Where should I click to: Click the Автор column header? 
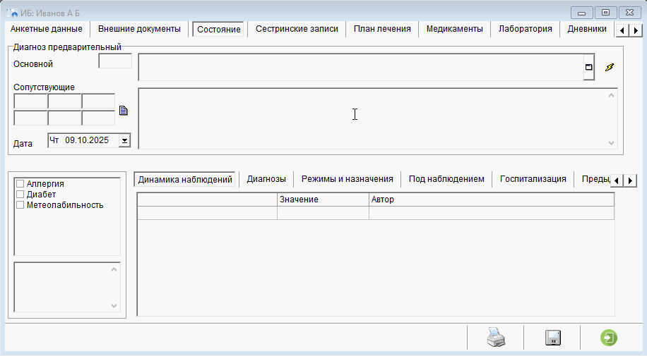492,200
